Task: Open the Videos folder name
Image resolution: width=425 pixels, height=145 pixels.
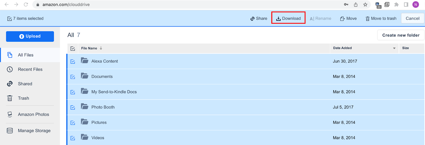Action: pyautogui.click(x=98, y=138)
